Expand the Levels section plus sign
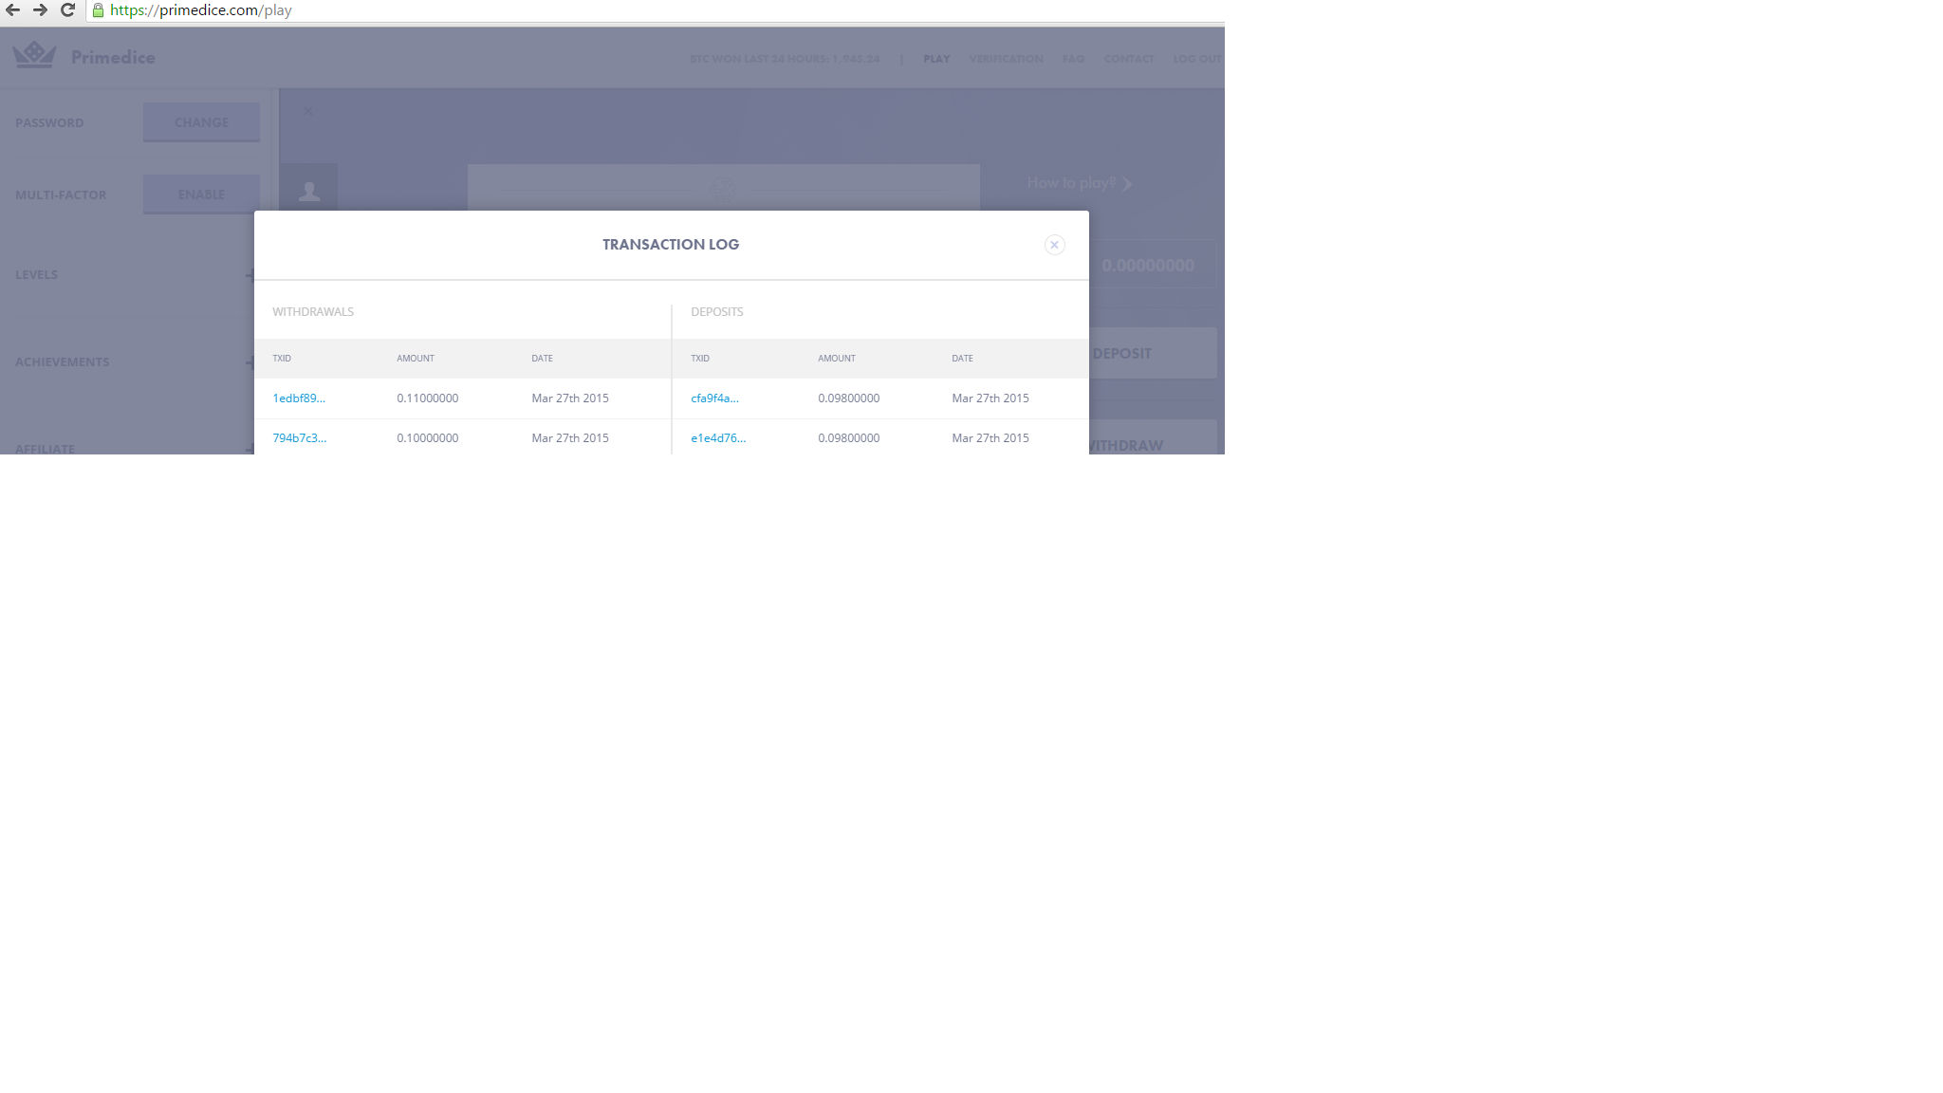 point(250,275)
